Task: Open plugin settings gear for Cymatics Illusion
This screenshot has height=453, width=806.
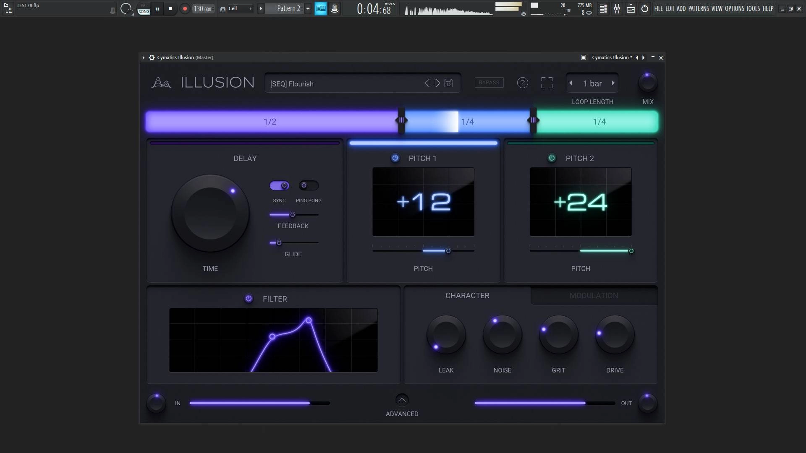Action: [x=152, y=57]
